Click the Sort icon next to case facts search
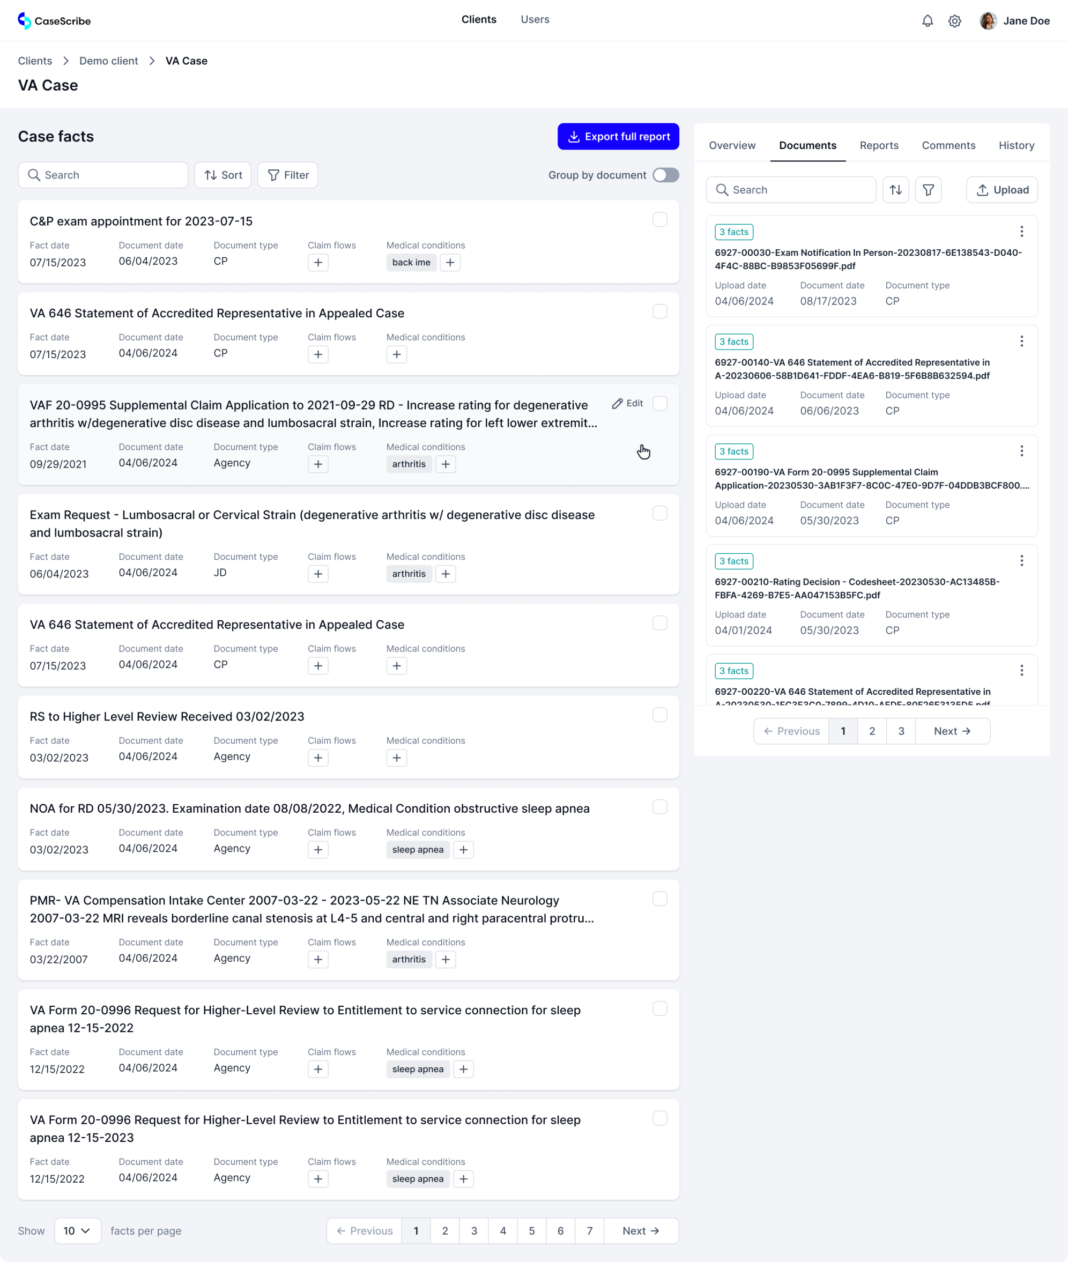This screenshot has width=1068, height=1262. (x=222, y=175)
